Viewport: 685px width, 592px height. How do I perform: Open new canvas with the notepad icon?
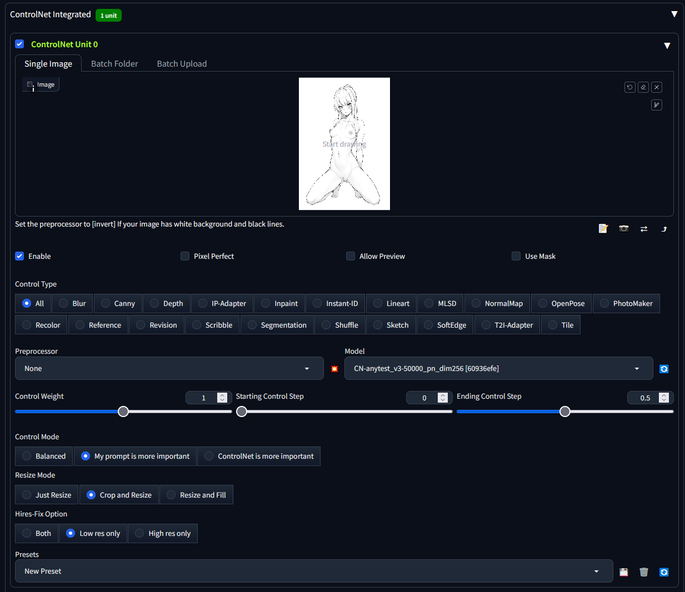coord(603,229)
